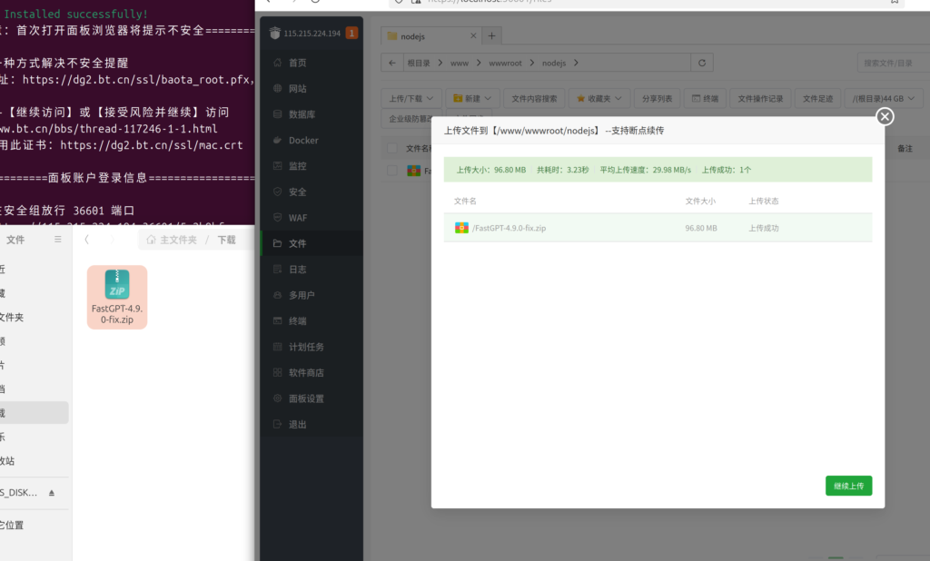Click the green 继续上传 button
This screenshot has width=930, height=561.
click(x=849, y=486)
